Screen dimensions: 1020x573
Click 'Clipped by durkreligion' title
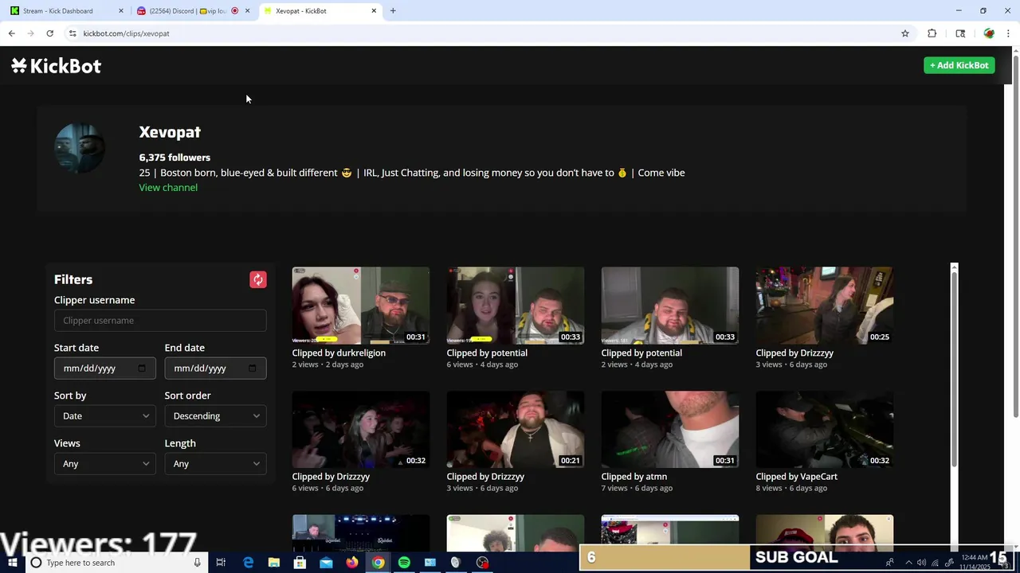[x=339, y=353]
